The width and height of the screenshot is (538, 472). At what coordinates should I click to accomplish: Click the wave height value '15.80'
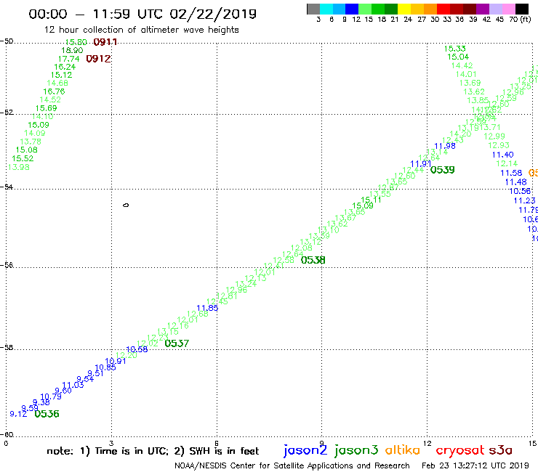click(x=76, y=42)
